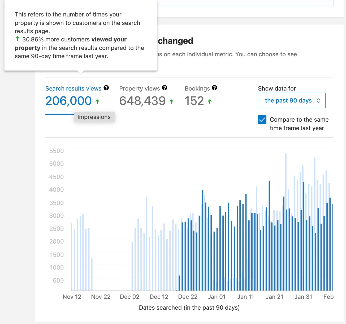This screenshot has width=346, height=324.
Task: Click the green up arrow next to 206,000
Action: [97, 101]
